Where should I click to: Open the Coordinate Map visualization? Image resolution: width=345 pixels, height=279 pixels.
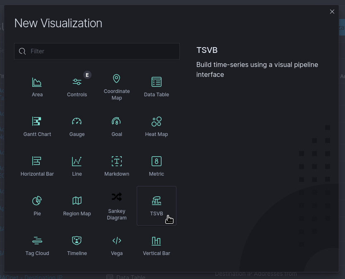point(116,86)
